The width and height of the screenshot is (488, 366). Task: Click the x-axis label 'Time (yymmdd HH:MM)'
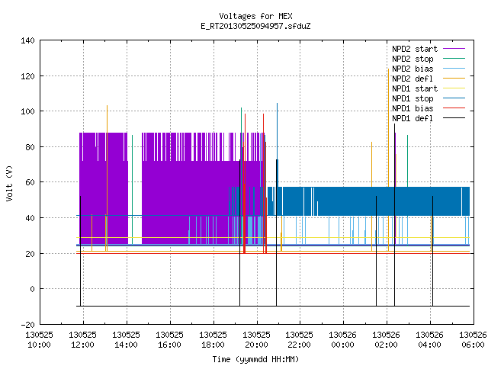[255, 359]
